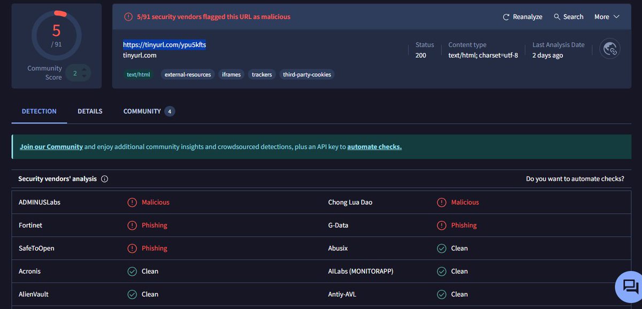642x309 pixels.
Task: Click the warning icon in the malicious banner
Action: tap(128, 17)
